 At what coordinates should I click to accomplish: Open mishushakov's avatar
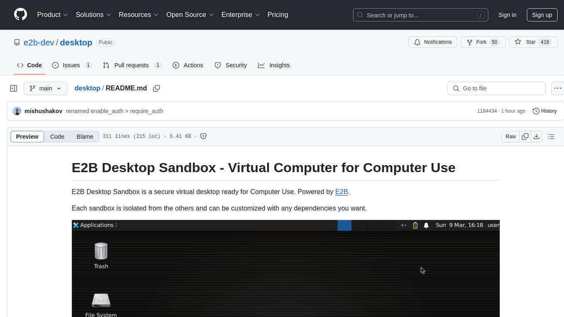[x=17, y=111]
